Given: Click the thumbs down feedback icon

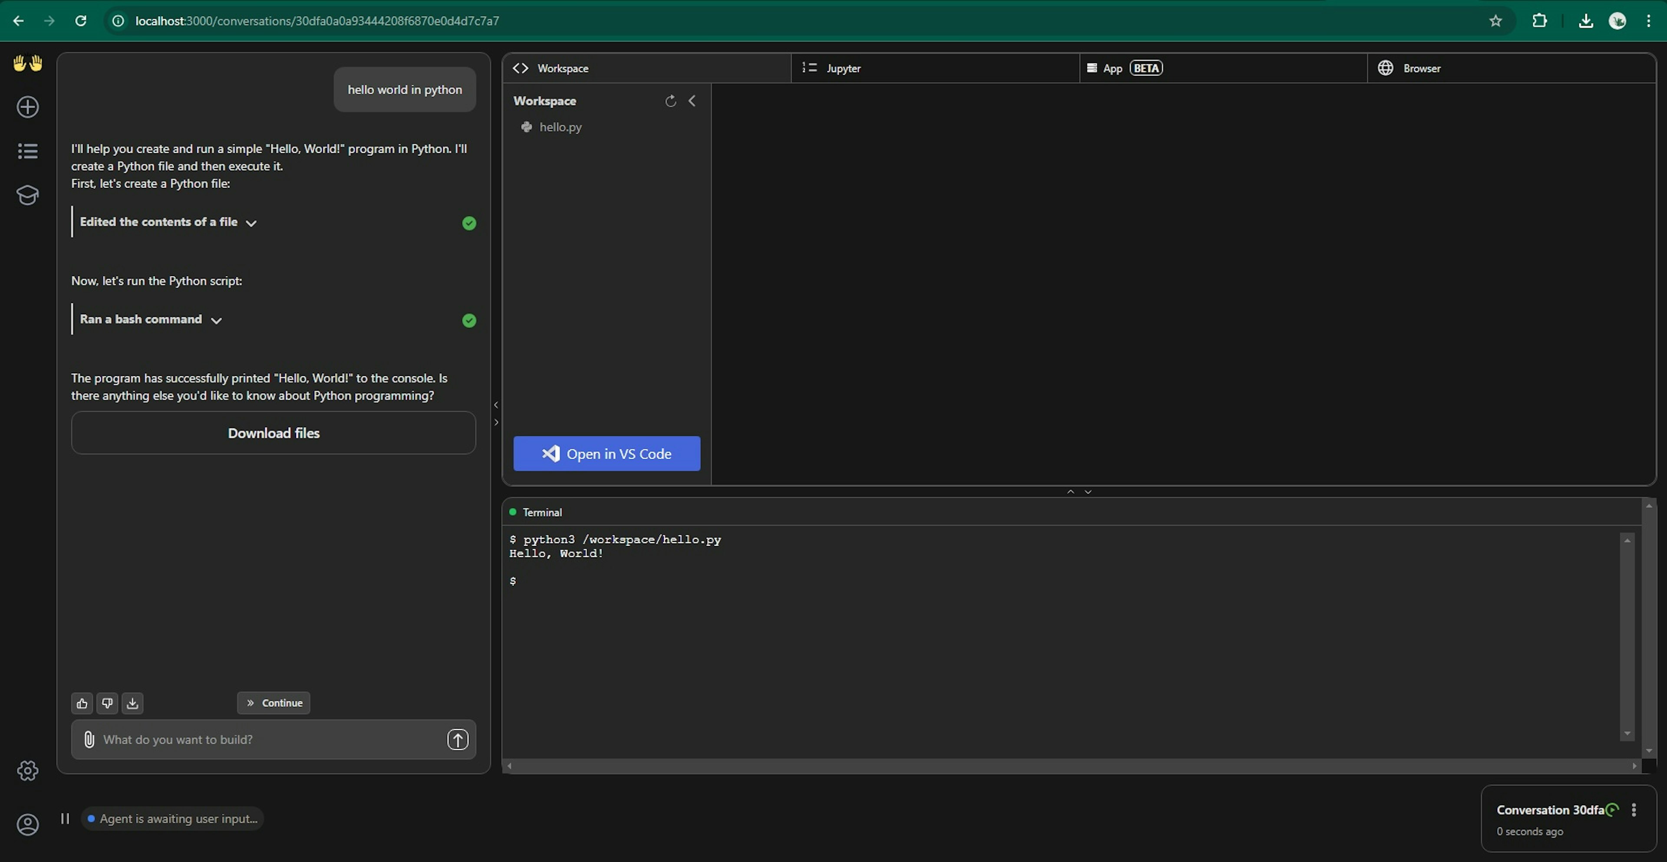Looking at the screenshot, I should [x=107, y=703].
